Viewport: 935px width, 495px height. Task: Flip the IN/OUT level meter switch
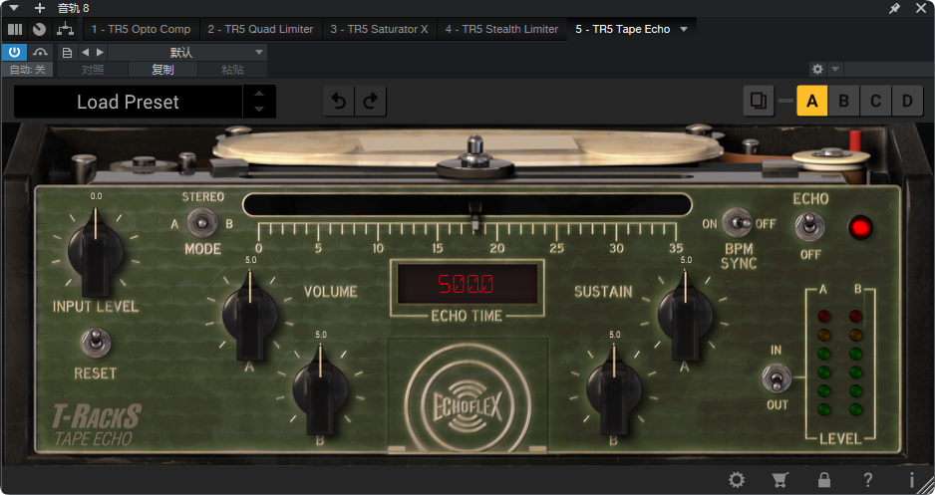[x=777, y=378]
